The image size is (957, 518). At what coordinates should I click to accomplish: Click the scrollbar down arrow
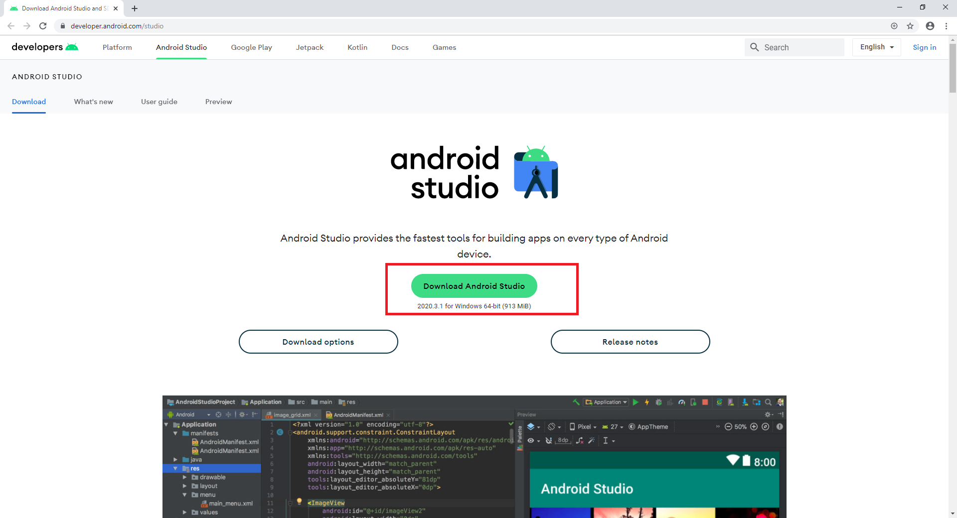[x=953, y=514]
